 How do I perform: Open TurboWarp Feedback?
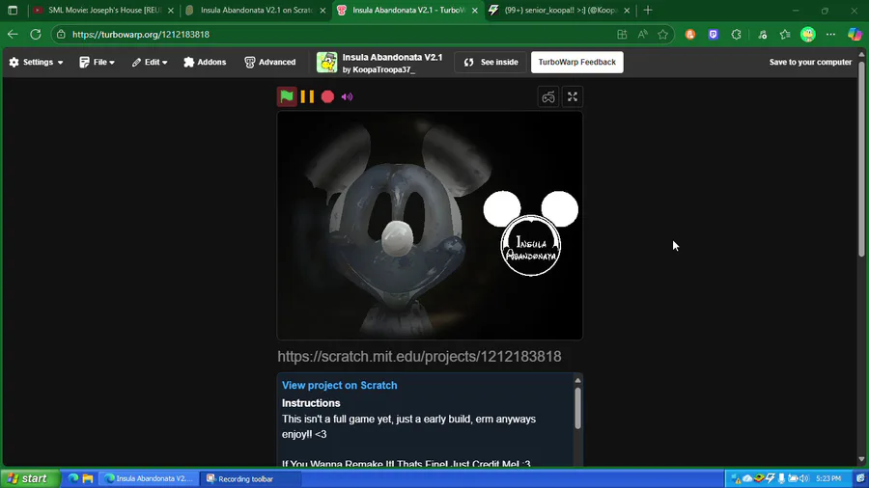[x=577, y=62]
